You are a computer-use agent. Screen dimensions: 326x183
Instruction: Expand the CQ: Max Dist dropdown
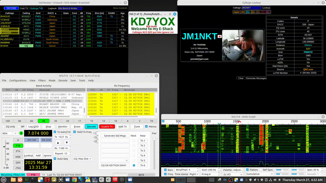click(x=82, y=159)
